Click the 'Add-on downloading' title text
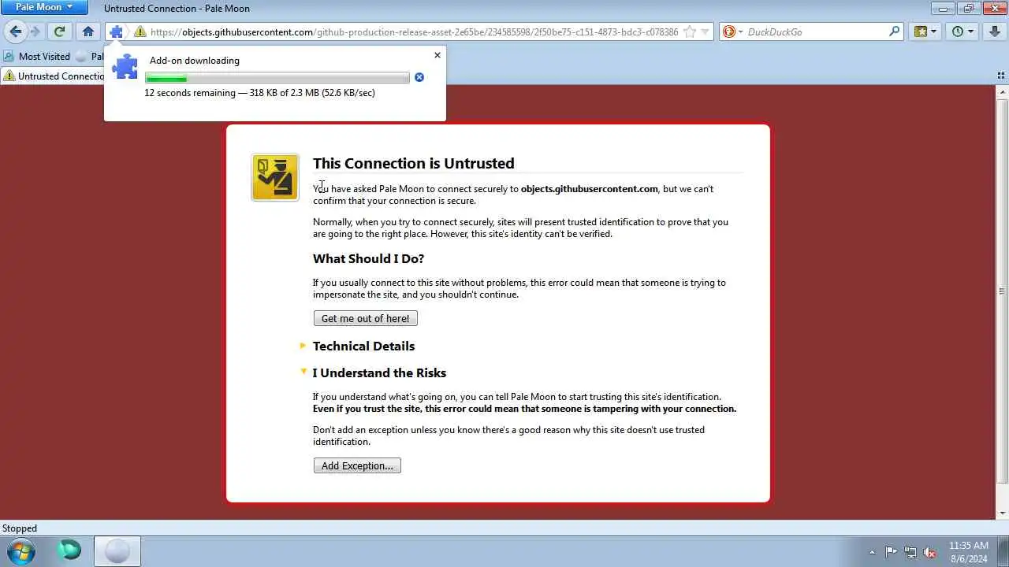The width and height of the screenshot is (1009, 567). 195,61
